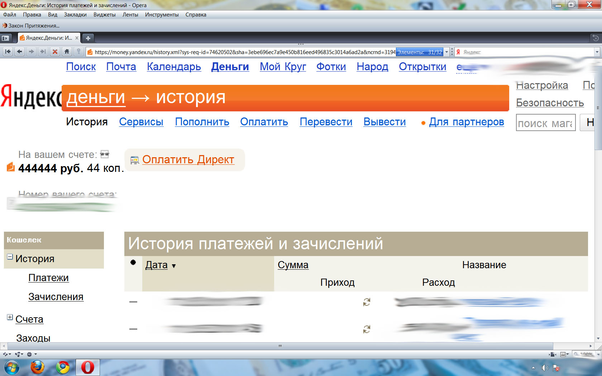
Task: Open the Файл menu
Action: [x=10, y=15]
